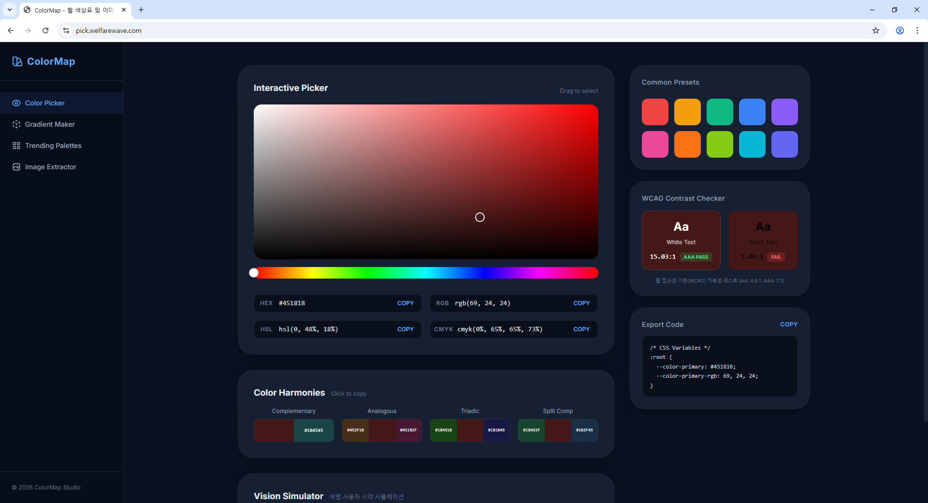Expand the tab search dropdown arrow
Viewport: 928px width, 503px height.
click(x=9, y=10)
